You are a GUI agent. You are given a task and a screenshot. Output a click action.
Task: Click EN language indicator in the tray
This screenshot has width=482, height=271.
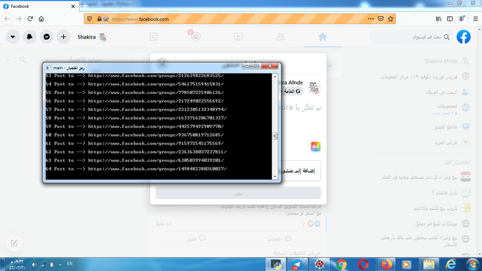70,264
